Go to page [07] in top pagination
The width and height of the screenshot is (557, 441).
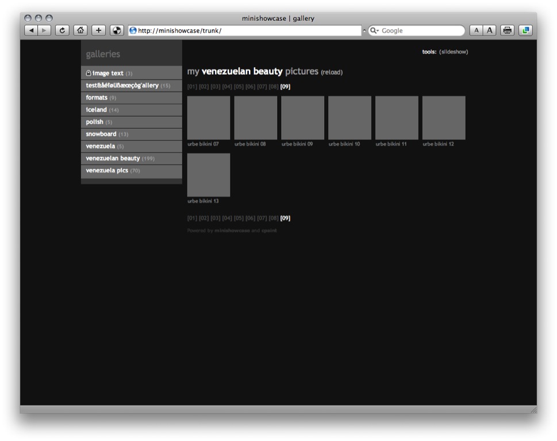(x=262, y=86)
